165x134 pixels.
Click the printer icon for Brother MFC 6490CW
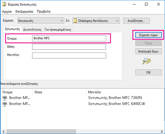5,104
